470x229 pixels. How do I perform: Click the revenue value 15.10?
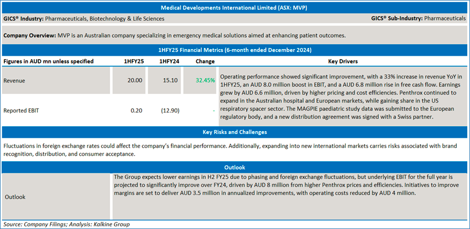point(171,80)
